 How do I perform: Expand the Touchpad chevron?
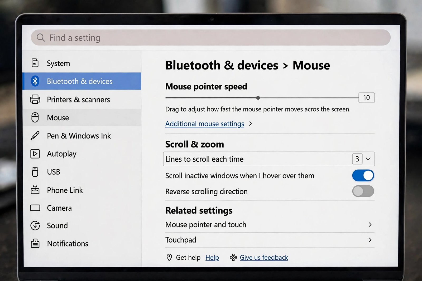pyautogui.click(x=370, y=240)
